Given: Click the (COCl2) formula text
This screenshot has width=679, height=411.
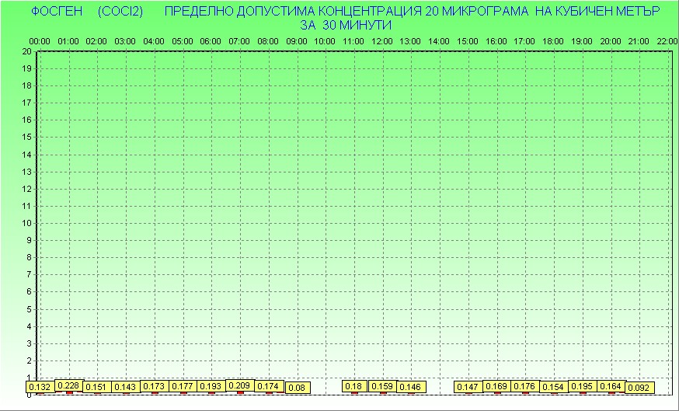Looking at the screenshot, I should [120, 11].
